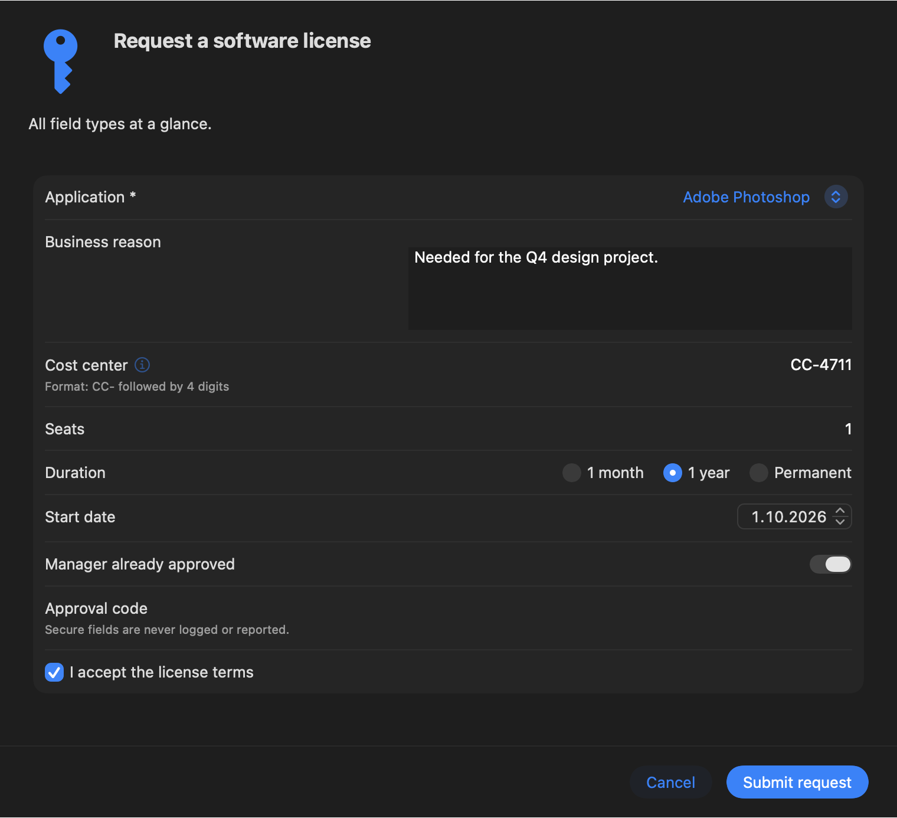The height and width of the screenshot is (818, 897).
Task: Click the Adobe Photoshop selected application
Action: point(746,197)
